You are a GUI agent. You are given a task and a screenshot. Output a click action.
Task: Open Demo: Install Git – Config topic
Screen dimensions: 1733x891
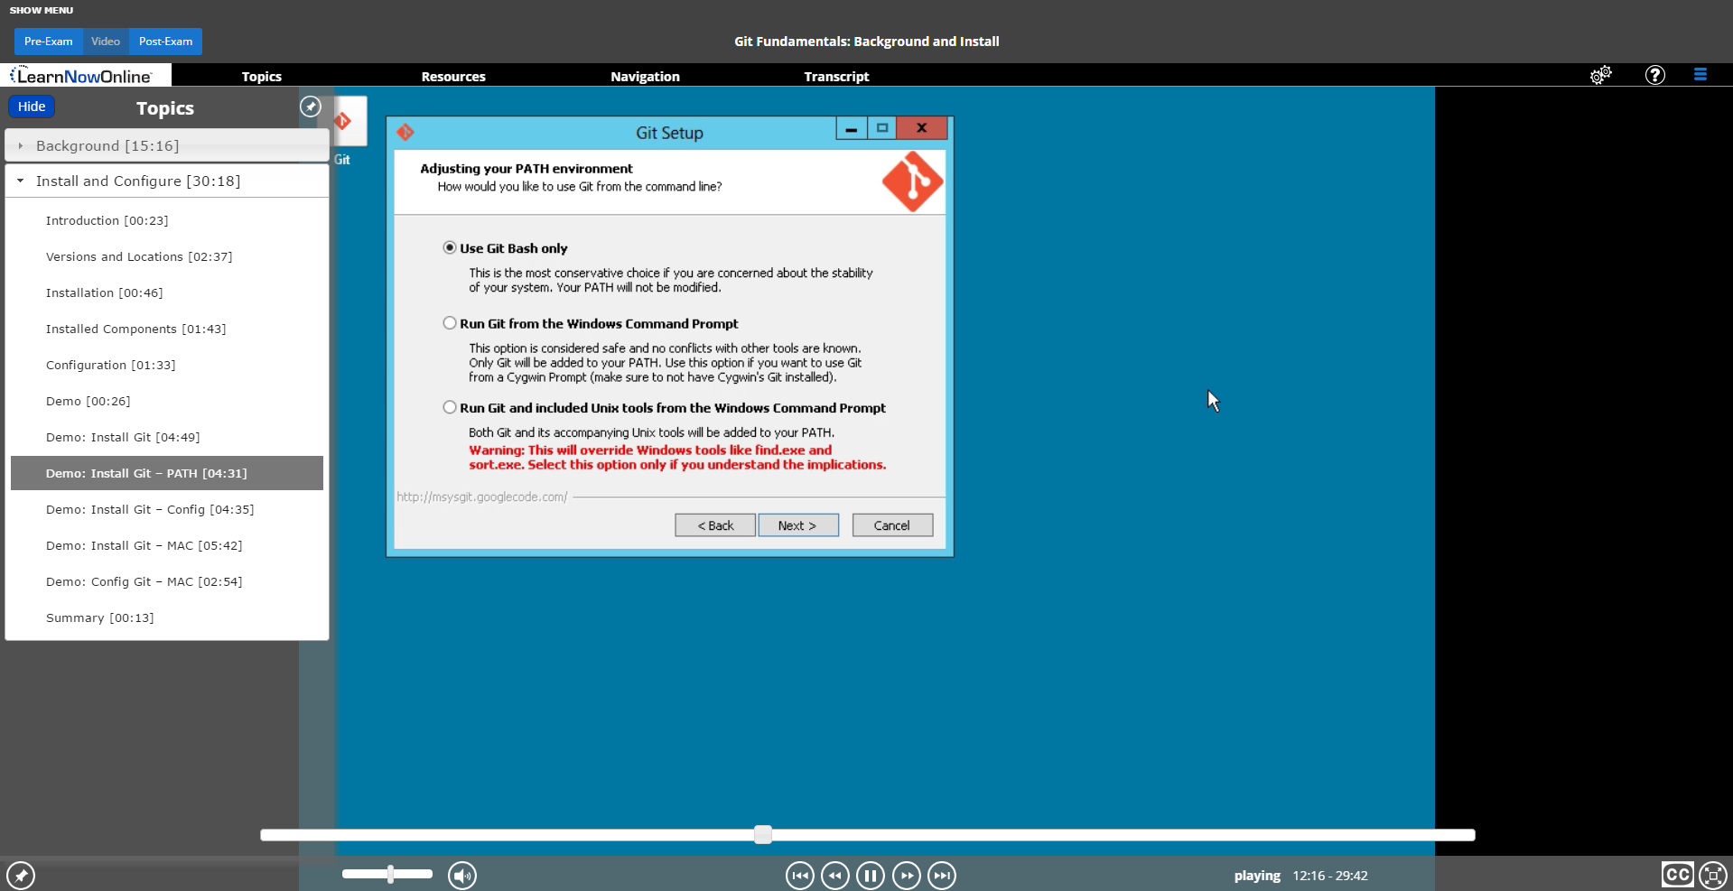[x=150, y=510]
